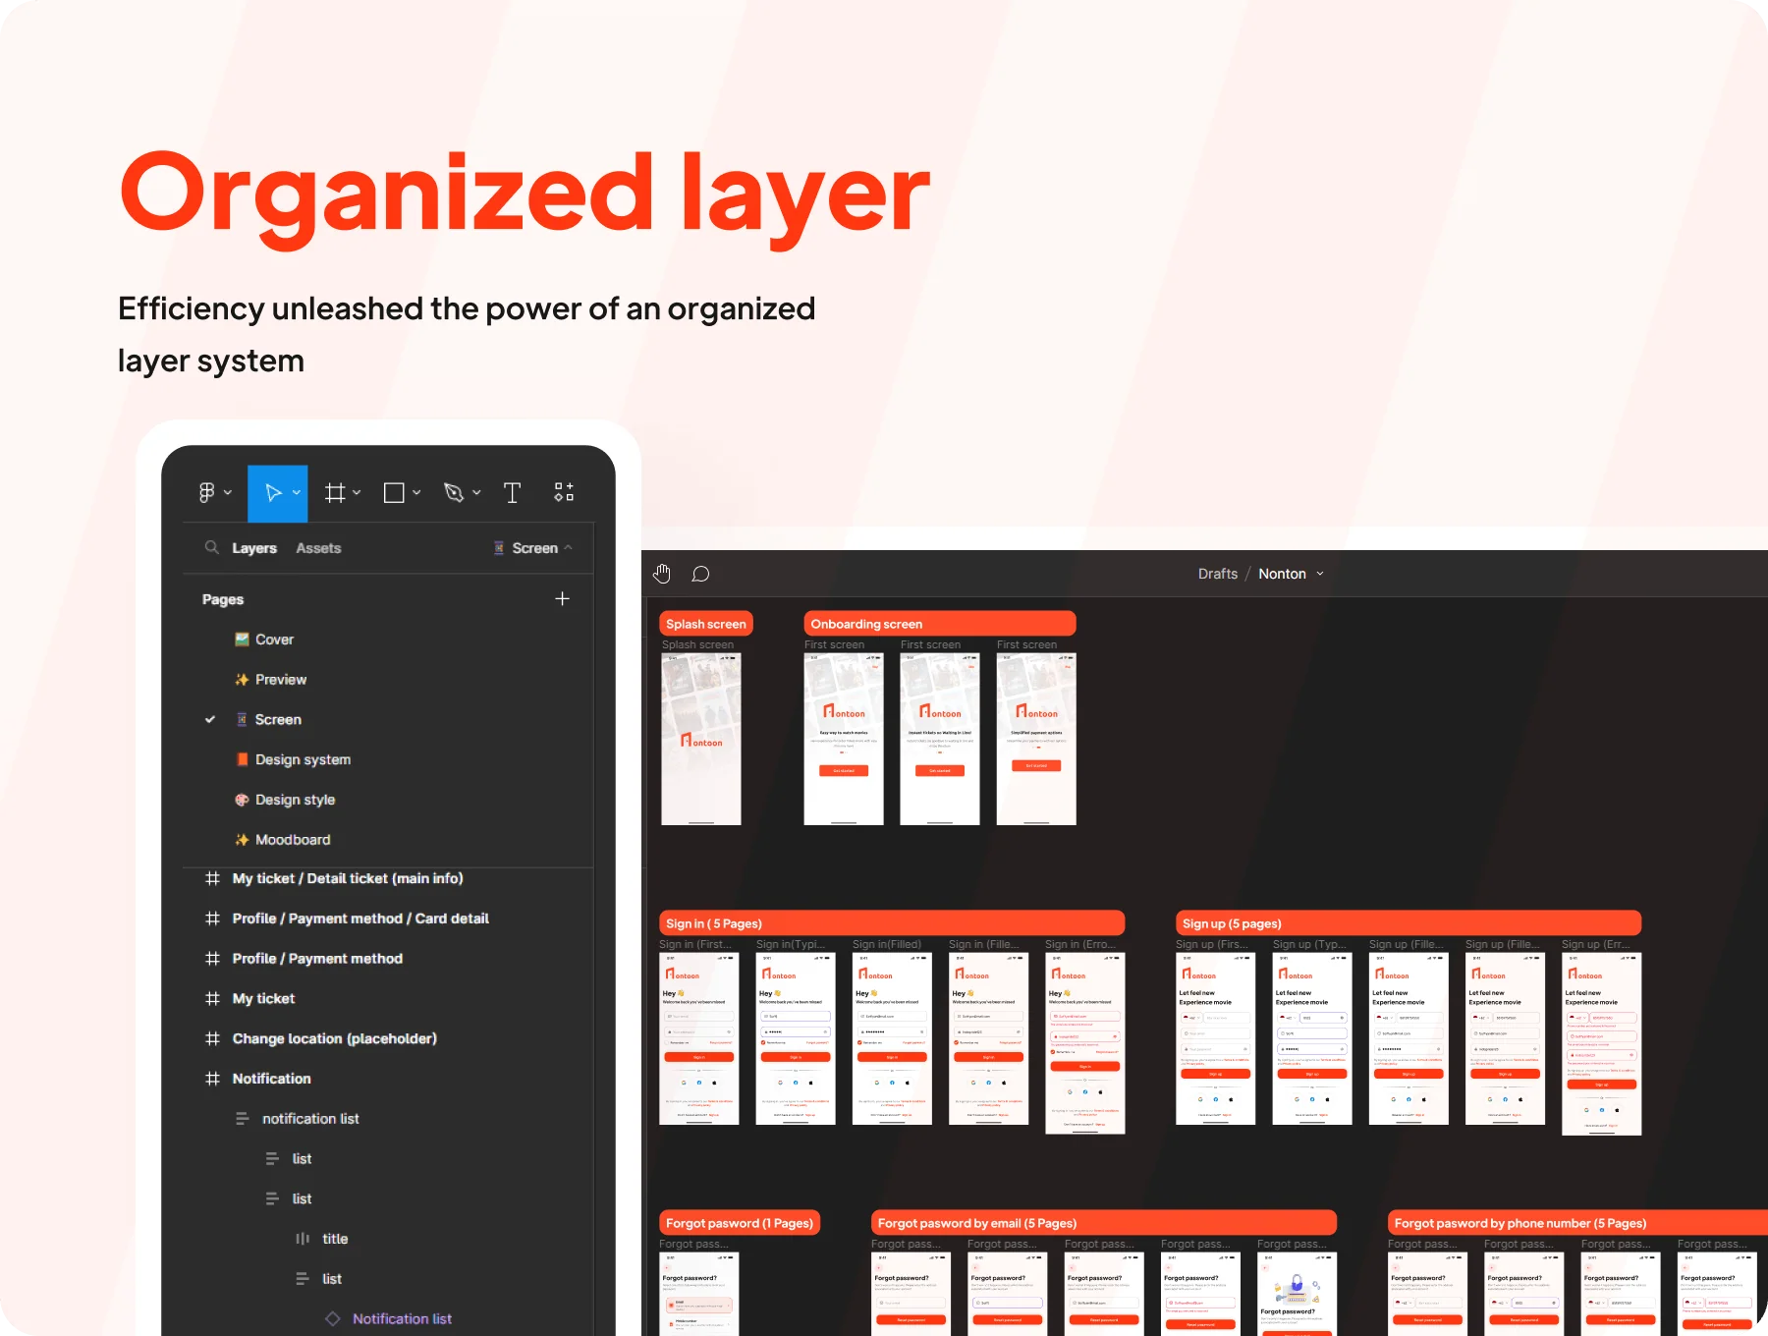This screenshot has width=1768, height=1336.
Task: Select the Text tool
Action: 512,492
